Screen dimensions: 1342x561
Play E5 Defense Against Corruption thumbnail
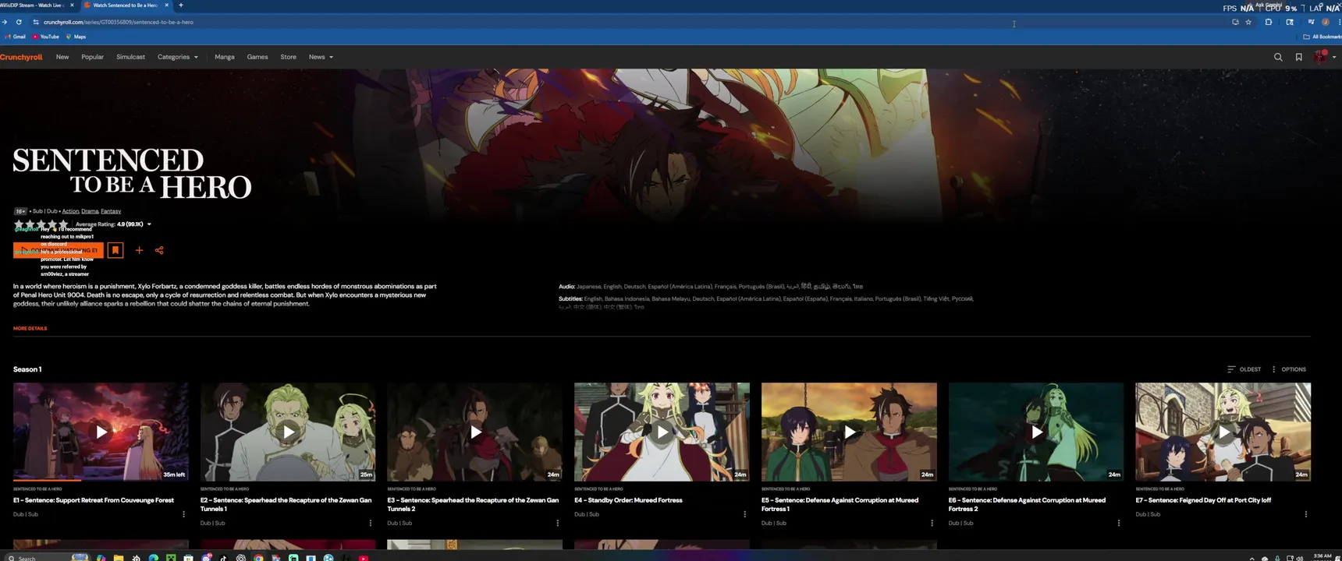[x=849, y=432]
